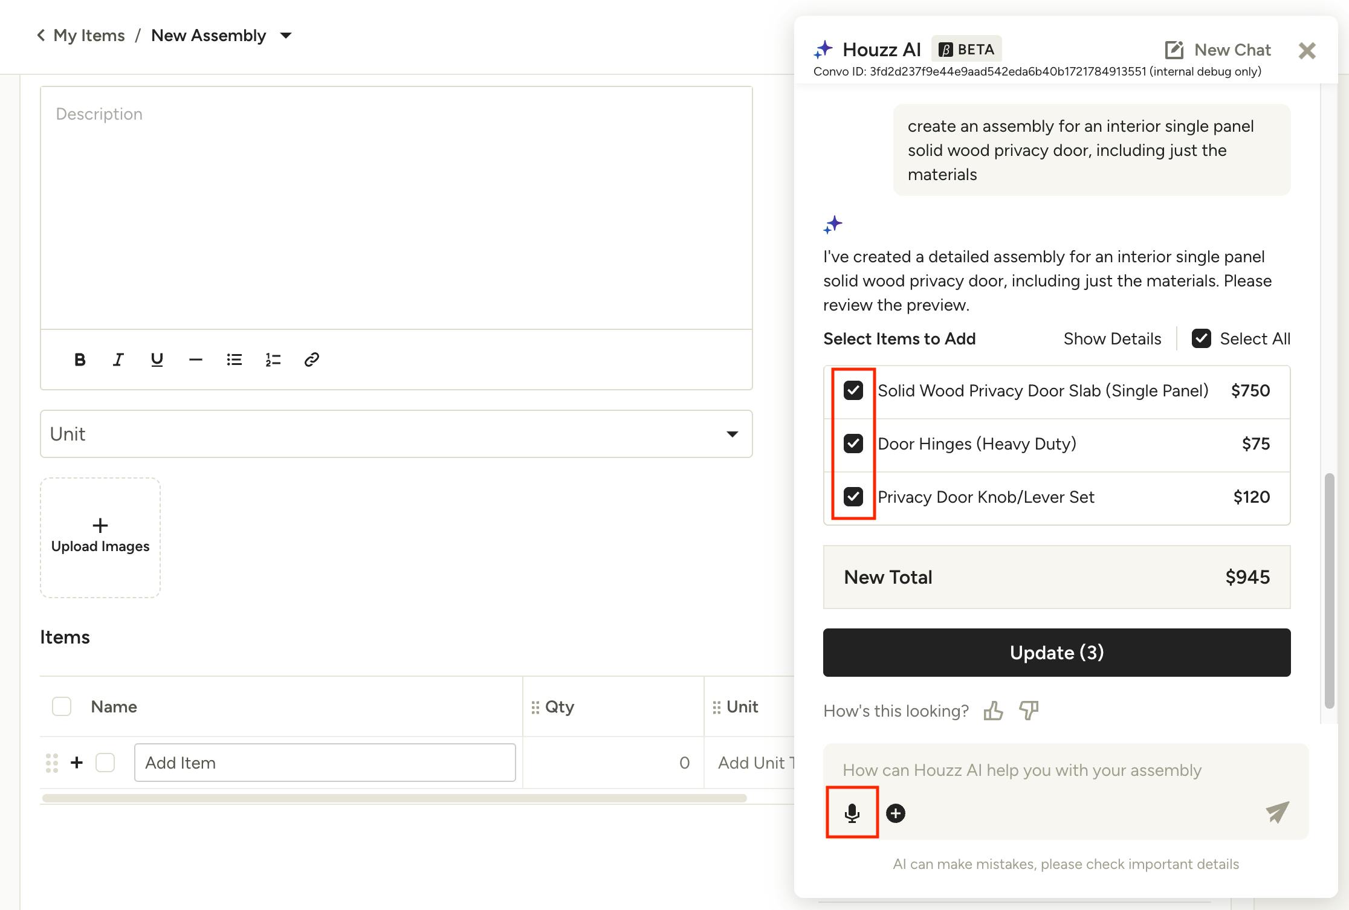This screenshot has height=910, width=1349.
Task: Send the message with paper plane icon
Action: 1278,812
